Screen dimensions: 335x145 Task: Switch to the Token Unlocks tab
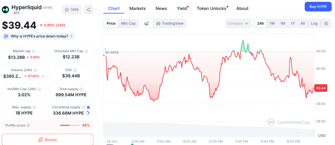(211, 8)
